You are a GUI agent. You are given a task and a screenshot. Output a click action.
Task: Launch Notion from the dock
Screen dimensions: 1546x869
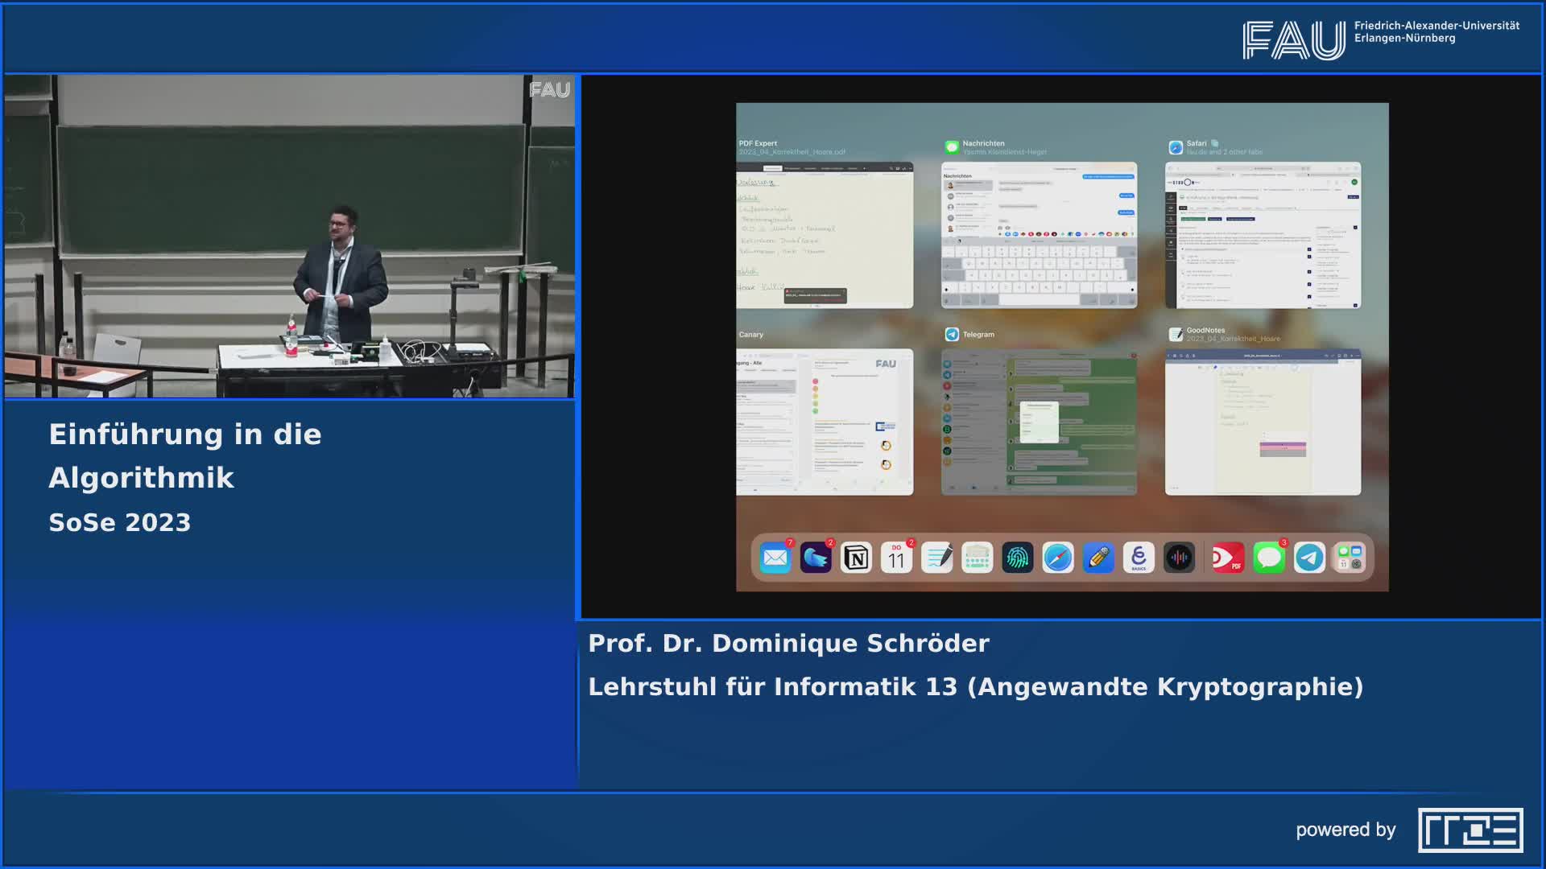point(855,556)
